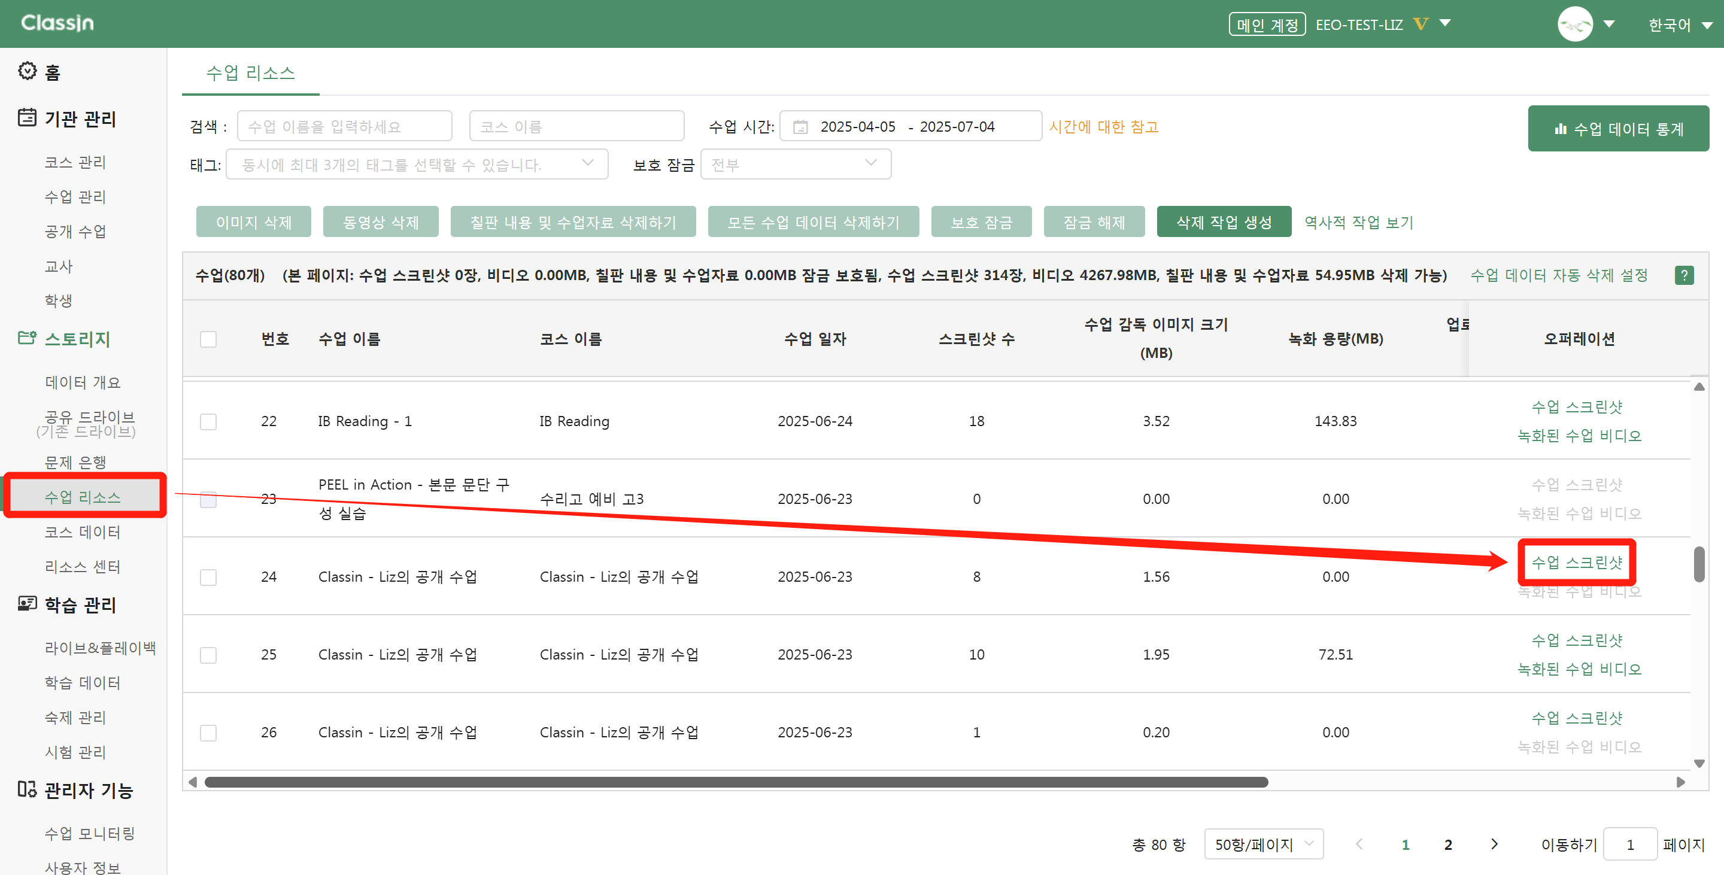Click the 관리자 기능 section icon
The image size is (1724, 875).
pyautogui.click(x=27, y=789)
